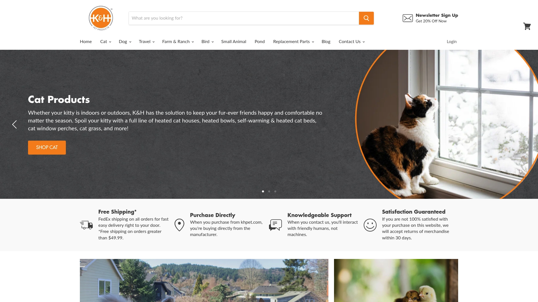Viewport: 538px width, 302px height.
Task: Click the orange search magnifier button
Action: (x=366, y=18)
